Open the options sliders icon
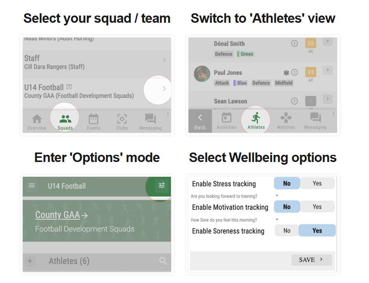Screen dimensions: 369x283 [162, 186]
